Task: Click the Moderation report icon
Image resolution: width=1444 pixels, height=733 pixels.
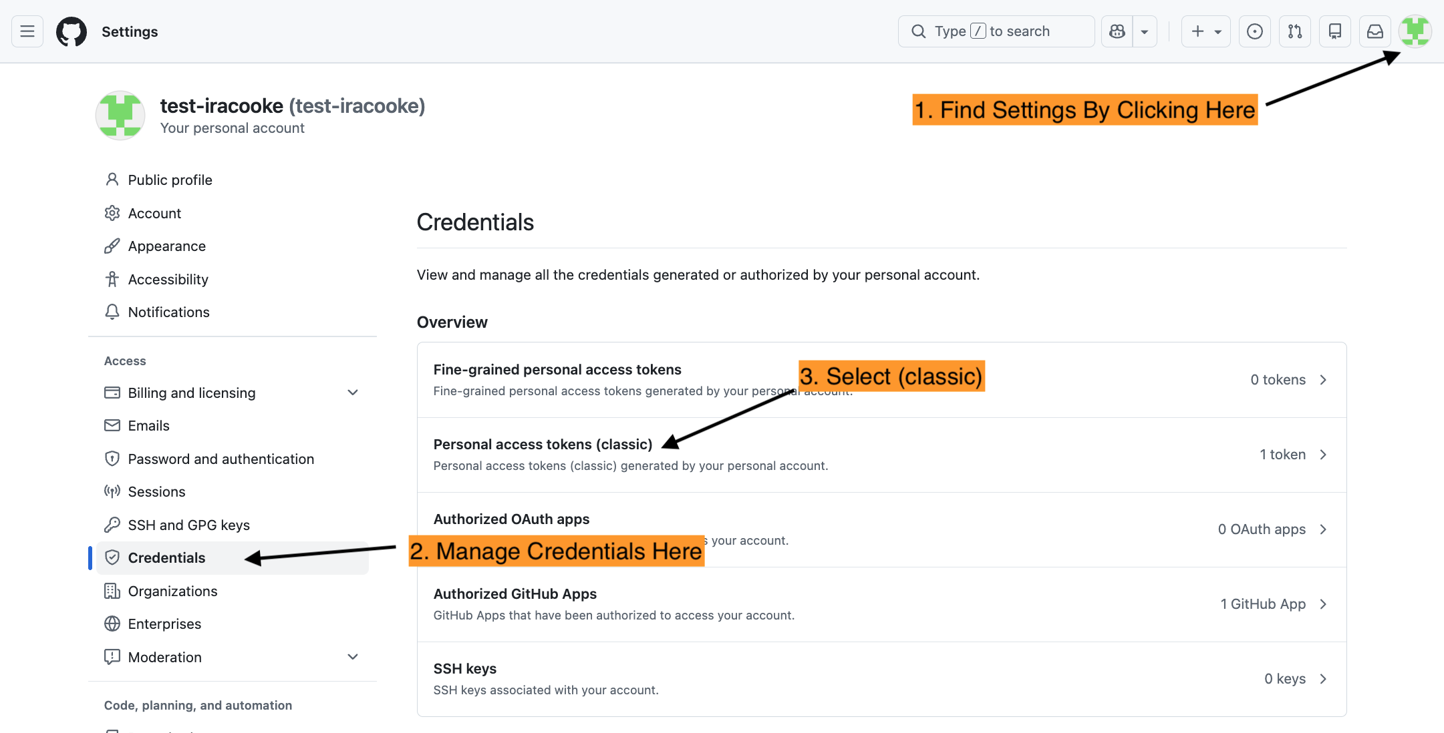Action: pos(112,657)
